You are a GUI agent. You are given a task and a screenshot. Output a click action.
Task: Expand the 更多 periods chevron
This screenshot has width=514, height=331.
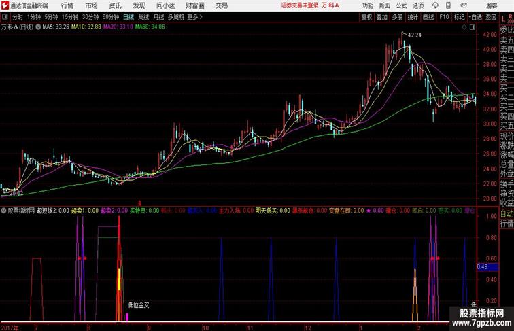(x=201, y=17)
